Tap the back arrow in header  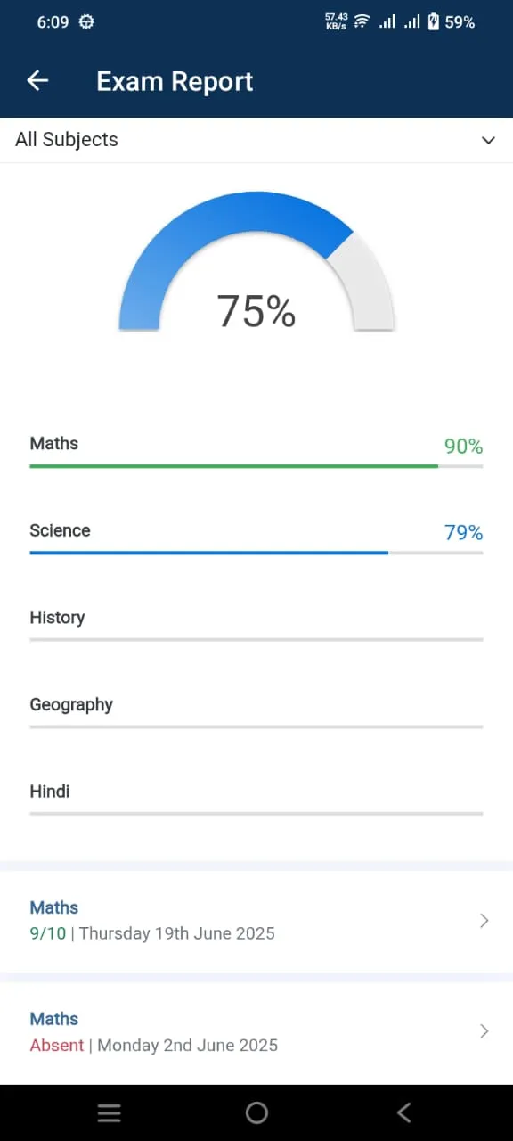37,81
